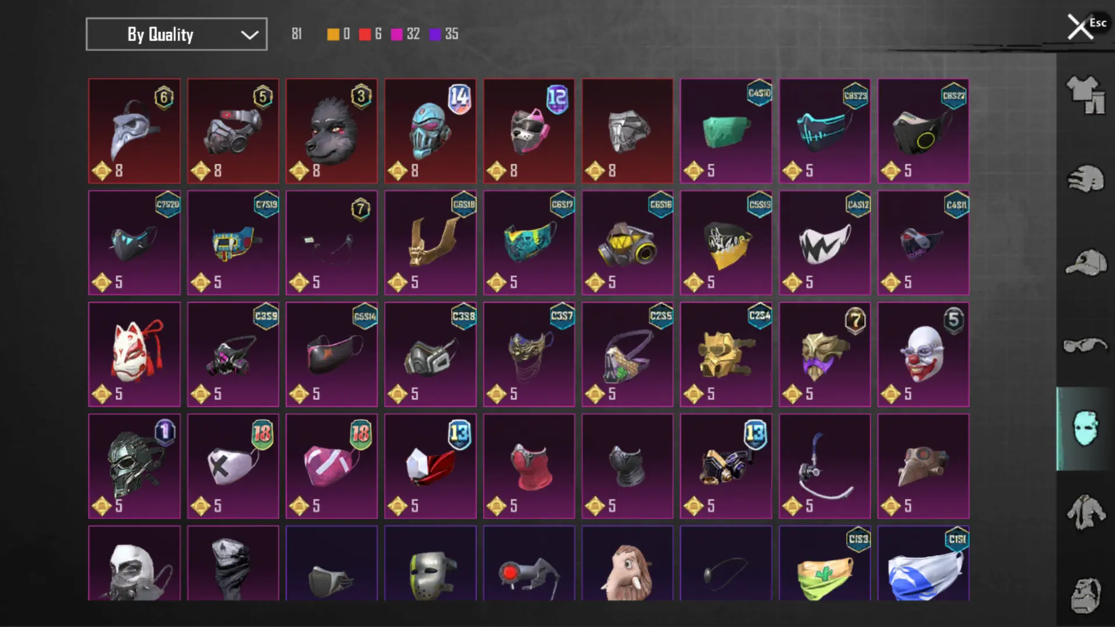1115x627 pixels.
Task: Select the black wolf head mask
Action: [x=332, y=131]
